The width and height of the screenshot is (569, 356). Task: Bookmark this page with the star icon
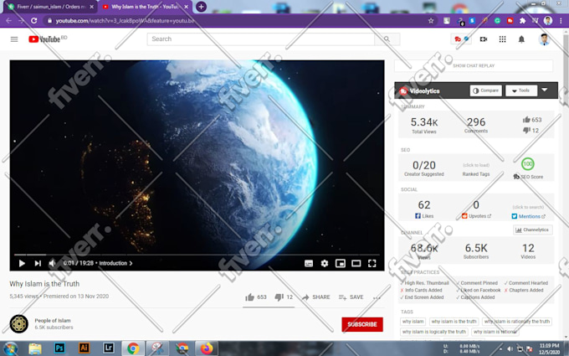[431, 21]
